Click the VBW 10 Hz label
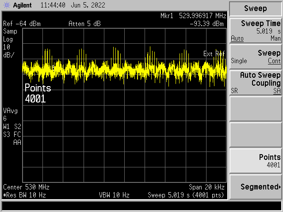This screenshot has width=283, height=212. tap(114, 195)
